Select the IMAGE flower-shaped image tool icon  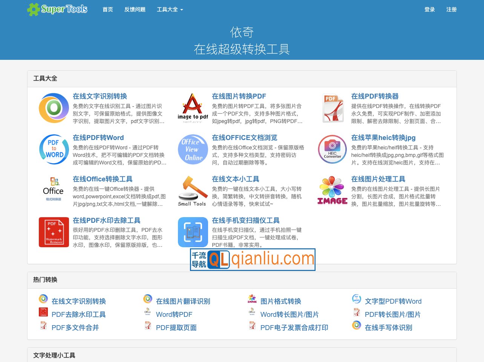[332, 191]
